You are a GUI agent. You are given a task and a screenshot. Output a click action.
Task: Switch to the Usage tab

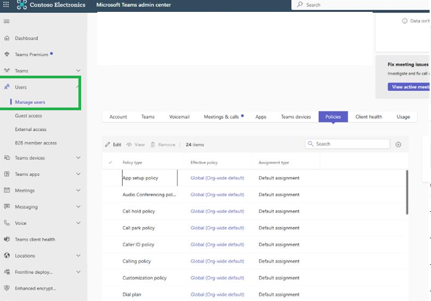(x=403, y=117)
